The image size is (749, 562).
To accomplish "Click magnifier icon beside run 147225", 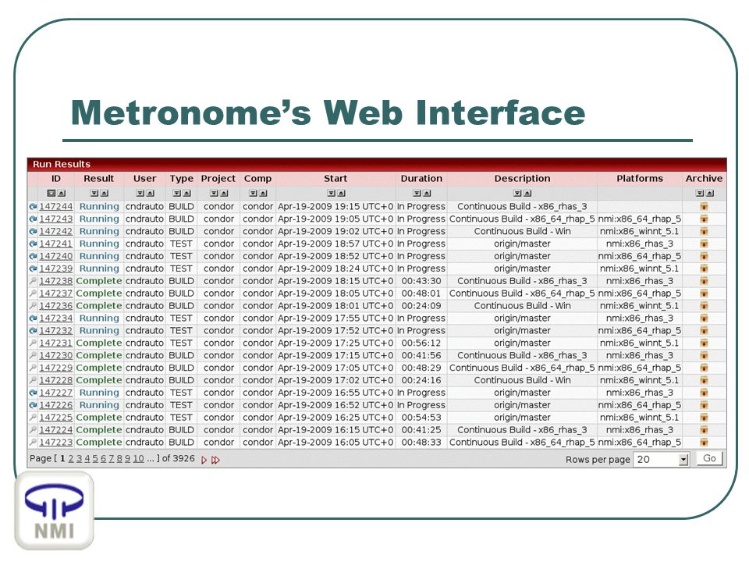I will [x=33, y=418].
